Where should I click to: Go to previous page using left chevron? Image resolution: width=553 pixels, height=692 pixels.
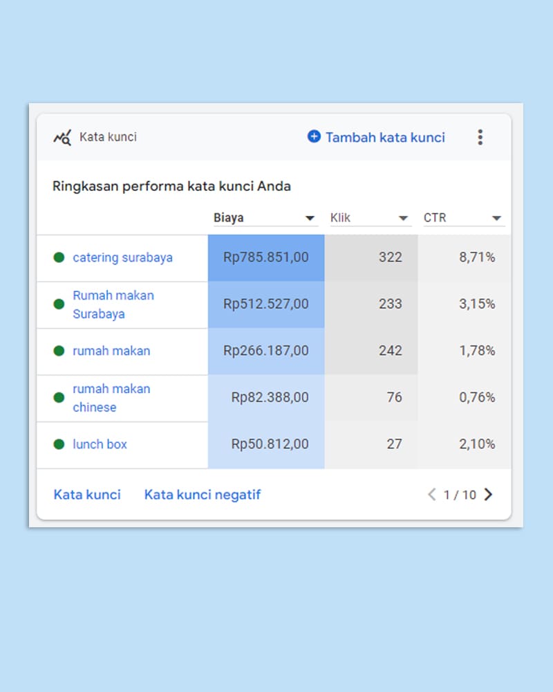click(432, 495)
